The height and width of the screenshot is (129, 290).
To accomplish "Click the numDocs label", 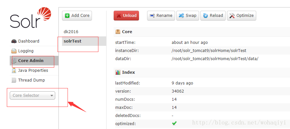I will [x=125, y=99].
